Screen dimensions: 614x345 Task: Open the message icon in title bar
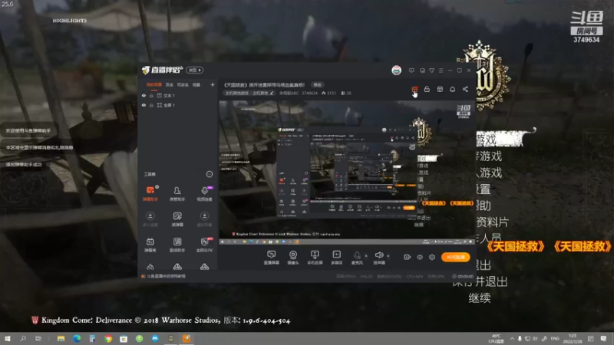point(411,71)
